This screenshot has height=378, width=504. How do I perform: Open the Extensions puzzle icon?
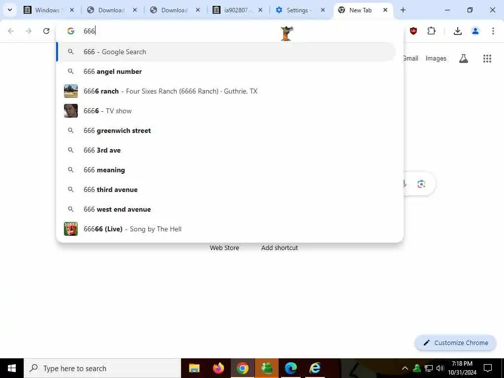click(431, 31)
